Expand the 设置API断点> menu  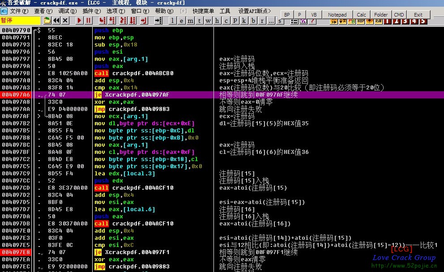click(x=254, y=11)
